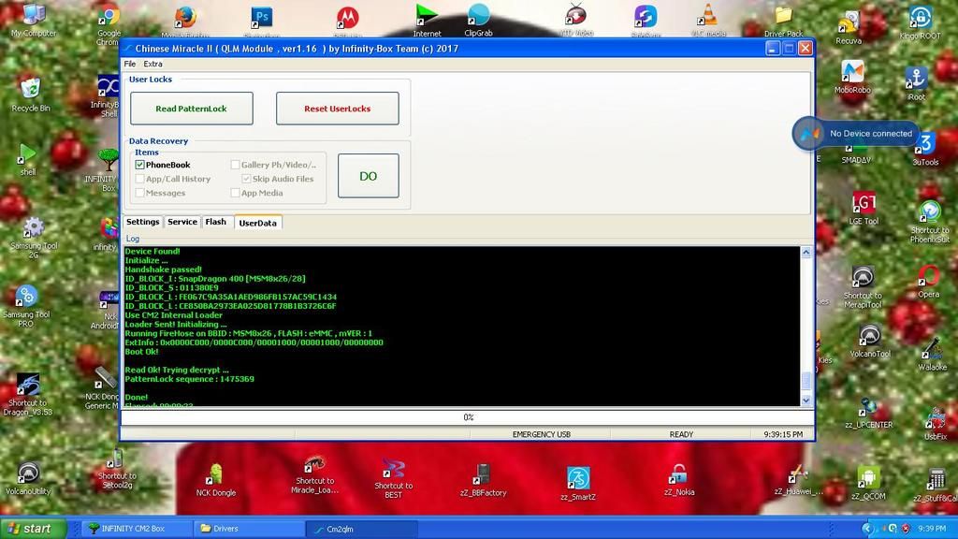Enable the Messages checkbox
Image resolution: width=958 pixels, height=539 pixels.
pyautogui.click(x=140, y=193)
